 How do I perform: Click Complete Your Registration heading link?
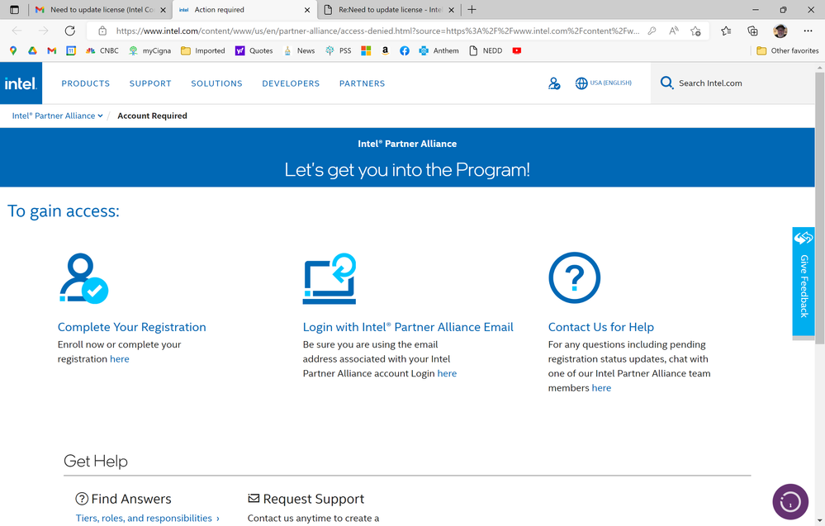coord(131,327)
